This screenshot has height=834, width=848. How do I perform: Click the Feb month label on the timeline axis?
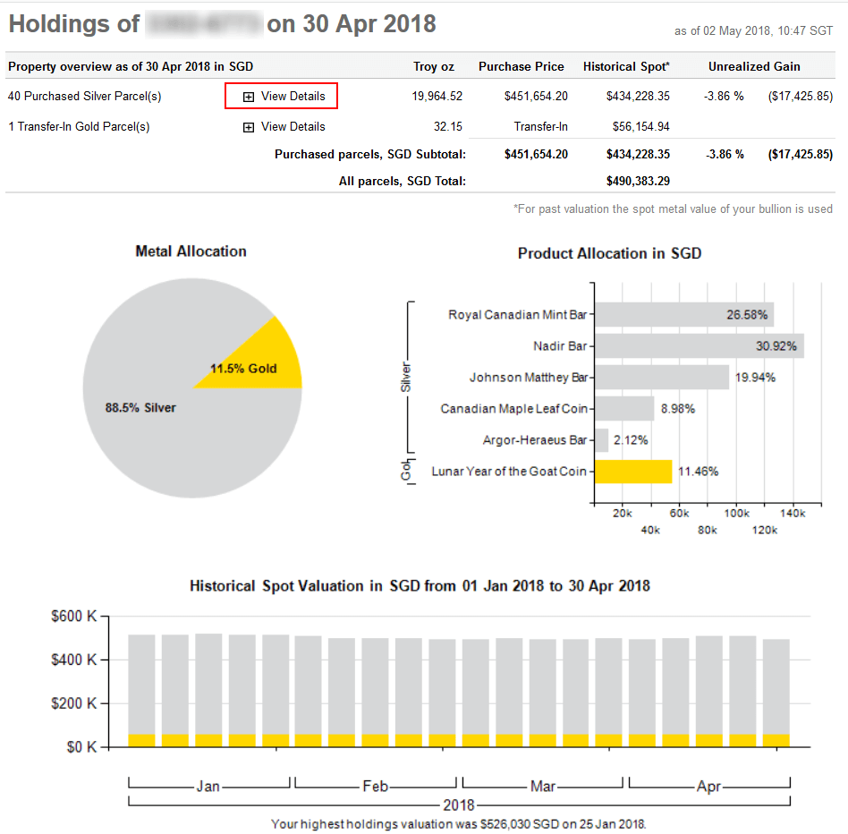(375, 787)
